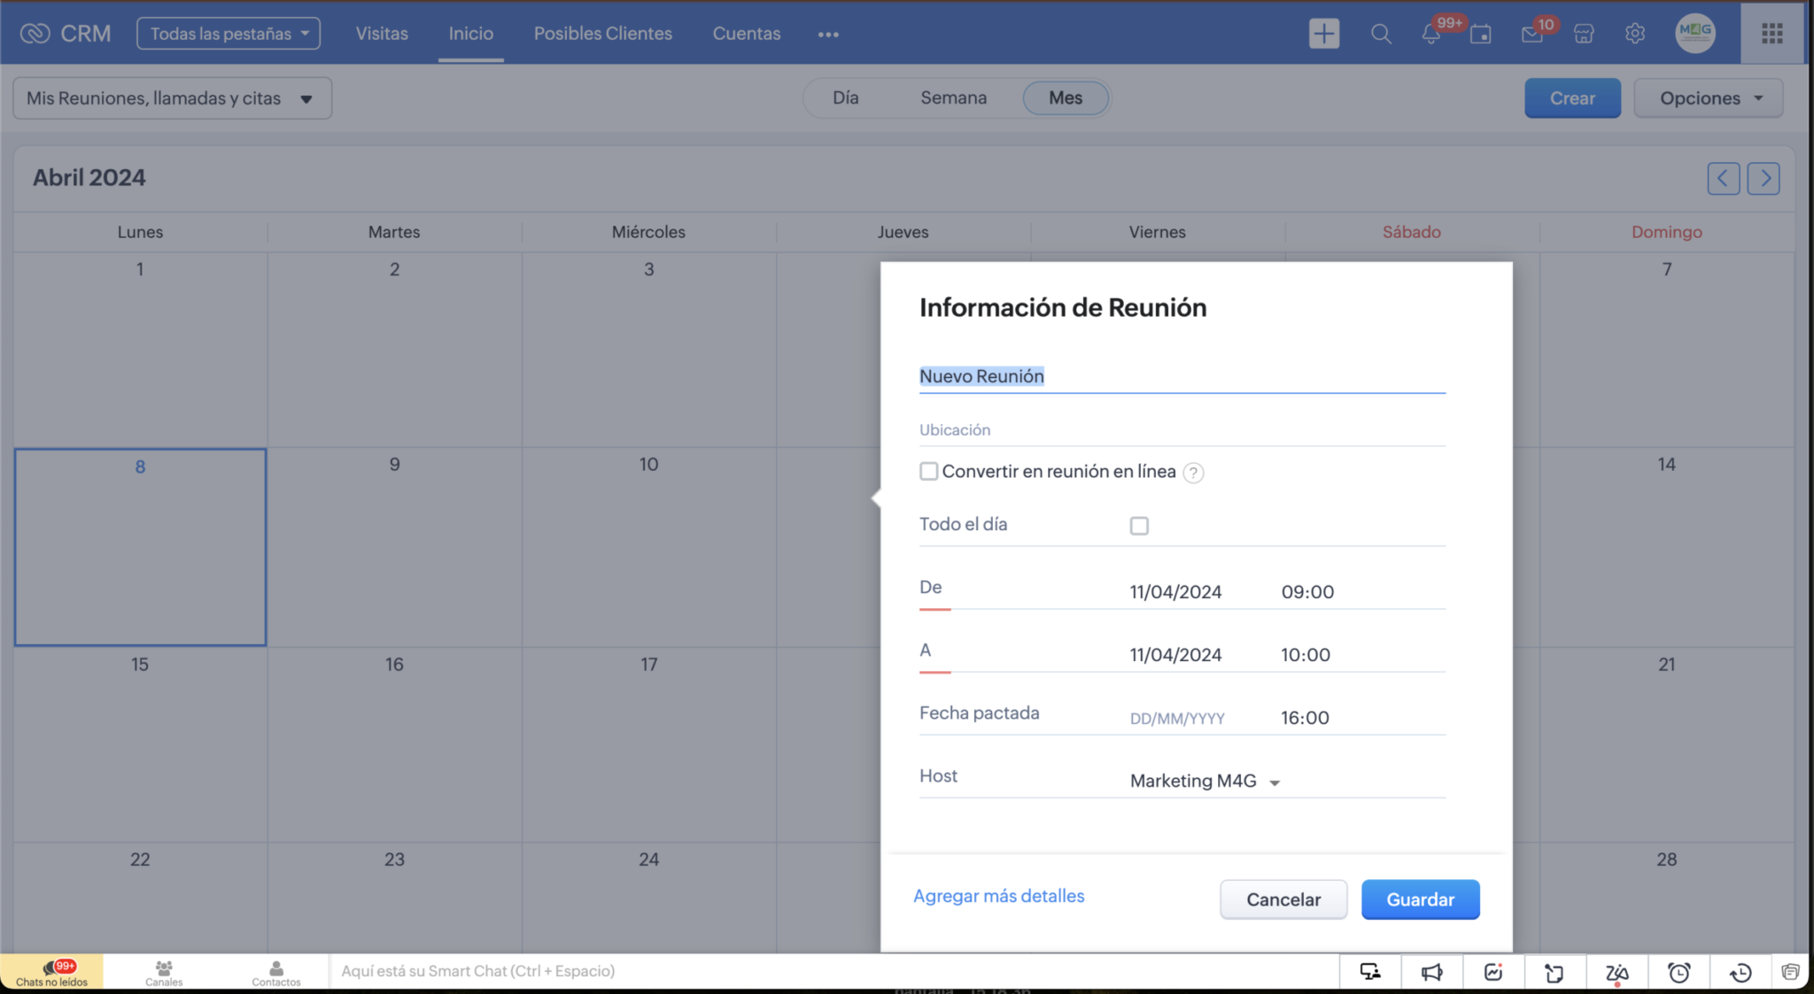The height and width of the screenshot is (994, 1814).
Task: Click the alarm clock icon in bottom bar
Action: pyautogui.click(x=1678, y=972)
